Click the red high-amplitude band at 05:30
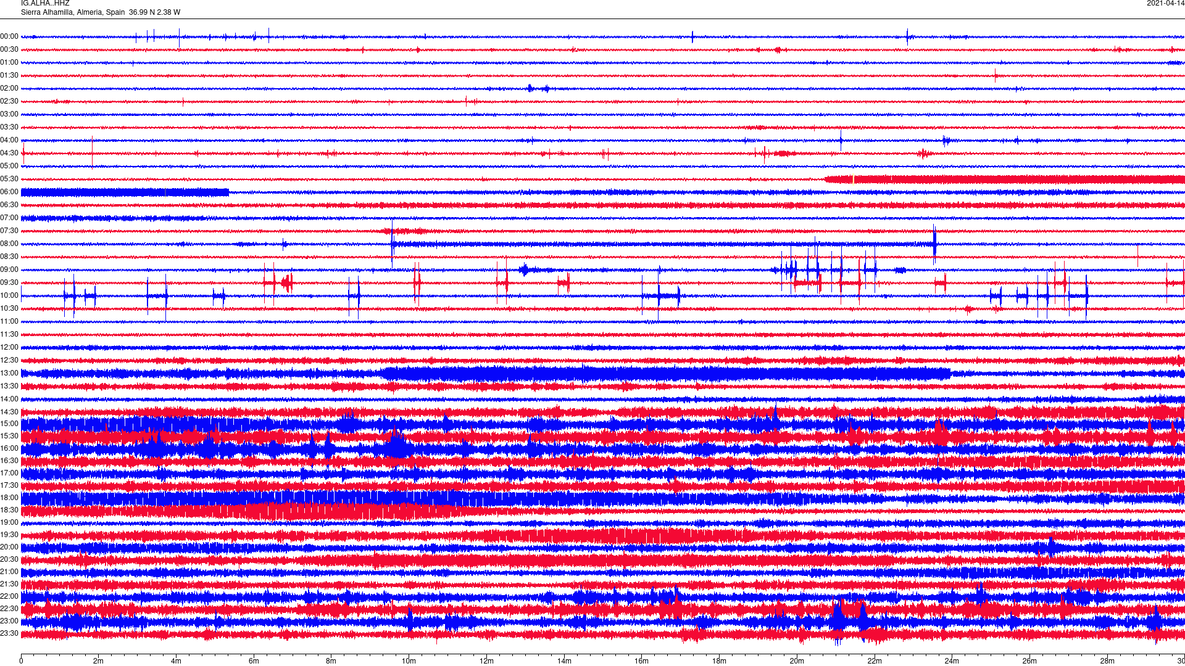Image resolution: width=1185 pixels, height=666 pixels. coord(1006,179)
